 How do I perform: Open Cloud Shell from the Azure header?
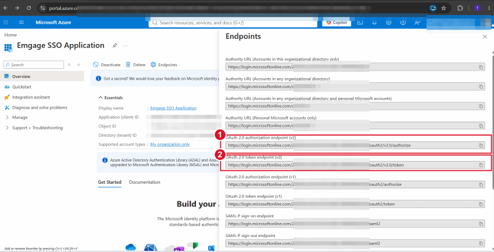tap(360, 23)
